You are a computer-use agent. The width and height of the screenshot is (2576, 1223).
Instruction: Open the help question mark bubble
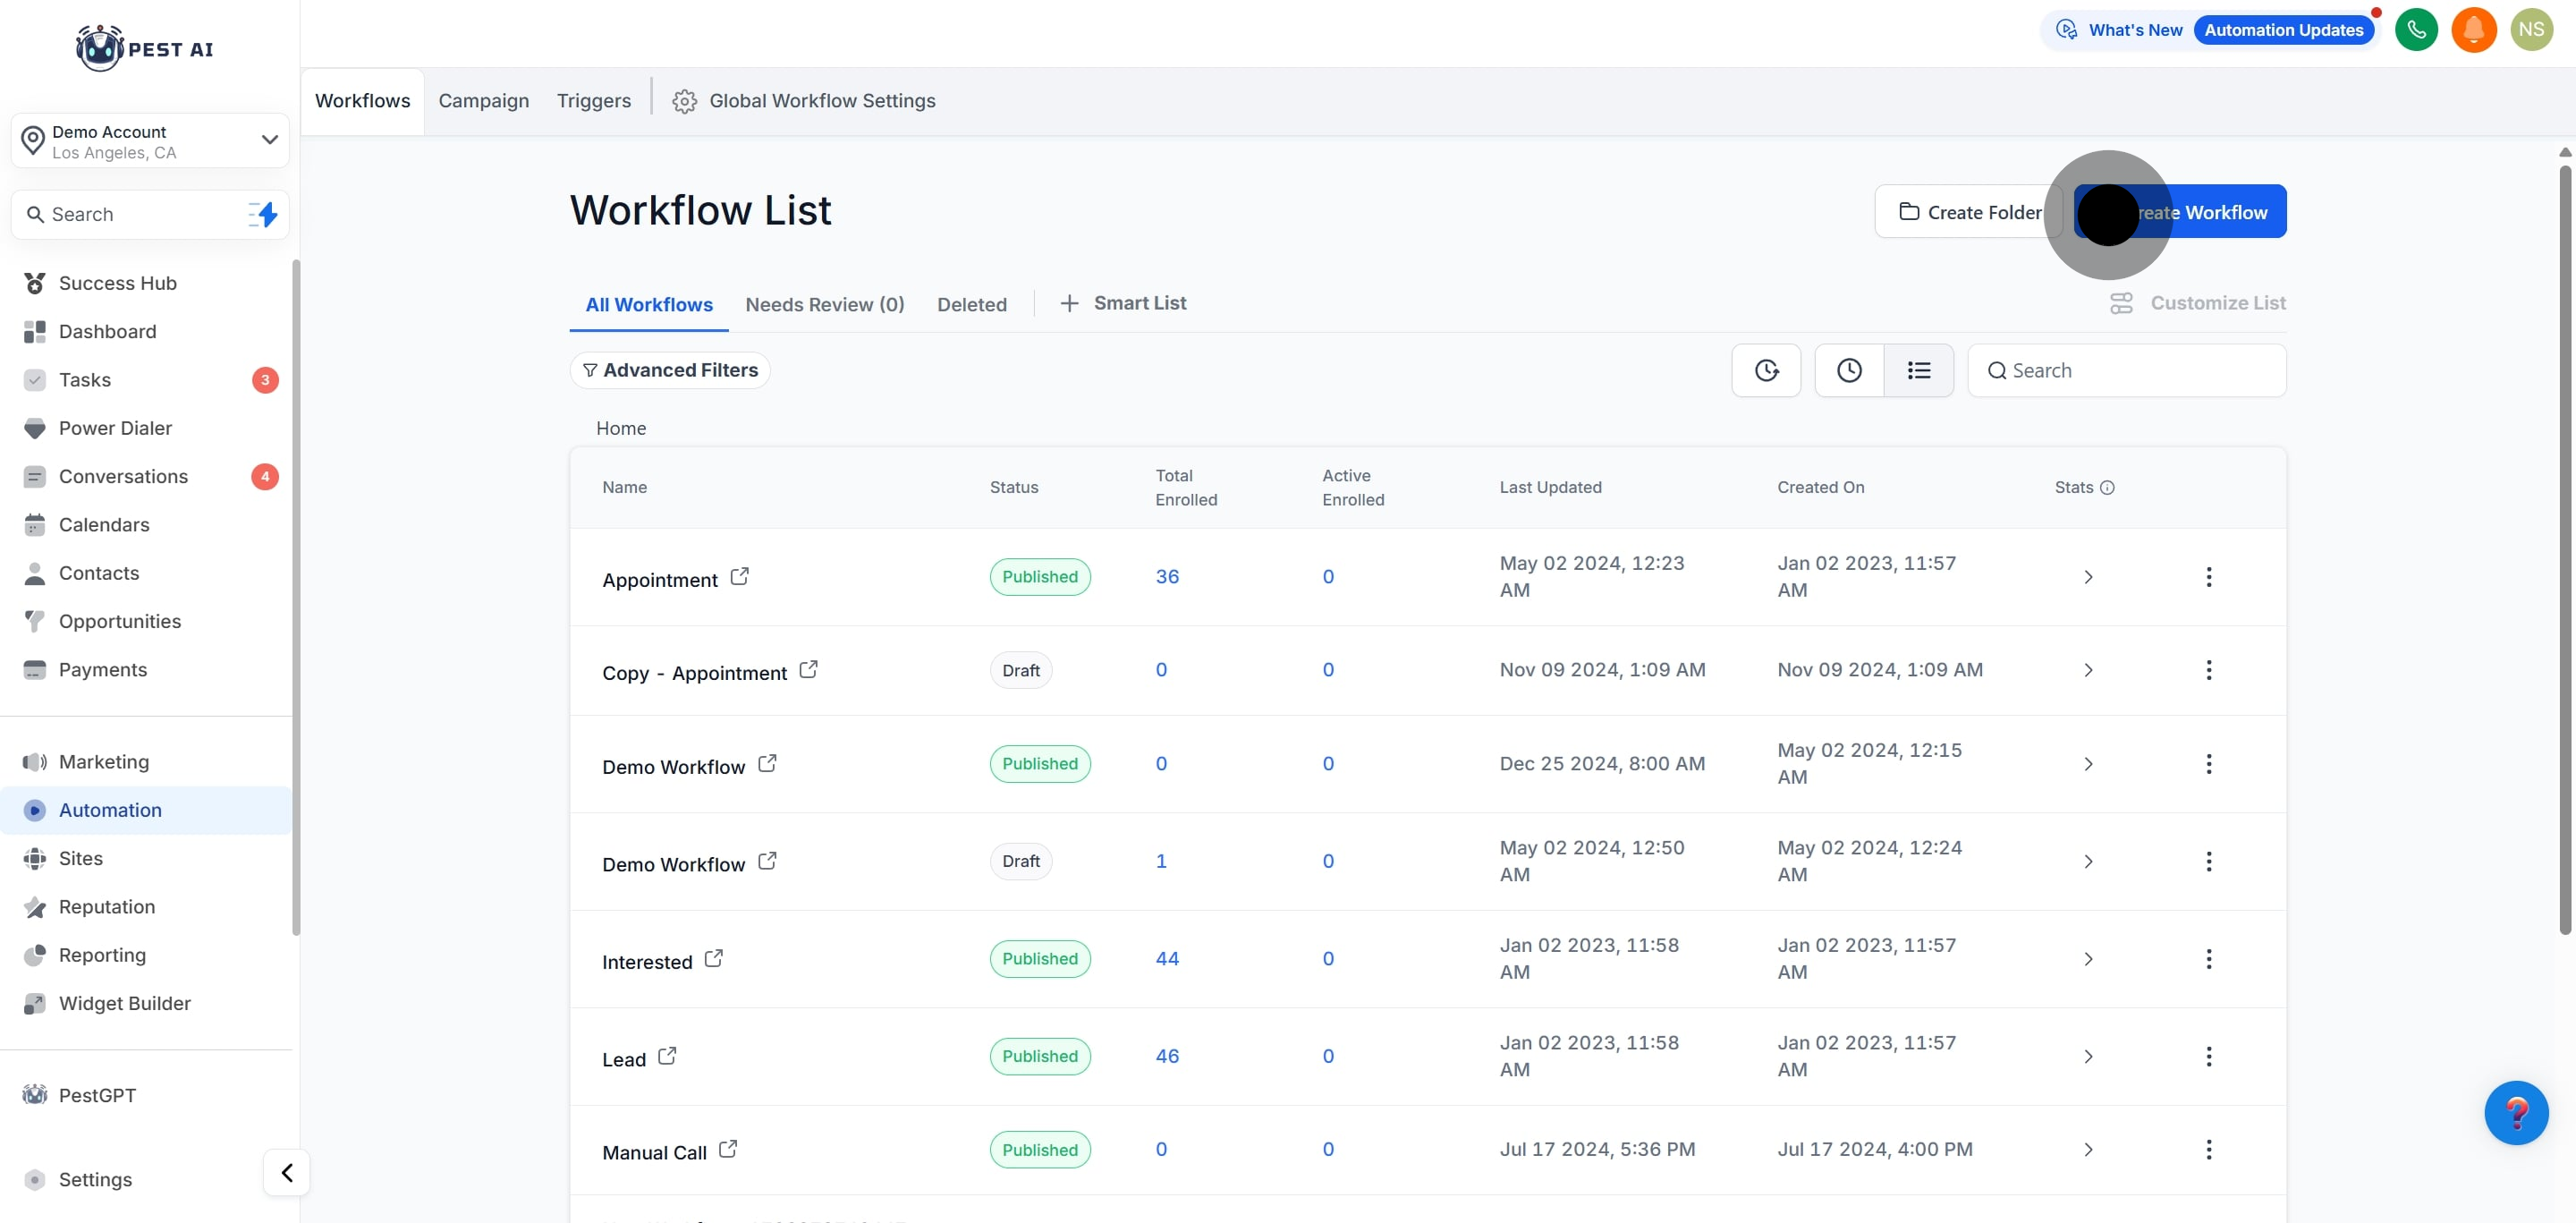point(2515,1113)
